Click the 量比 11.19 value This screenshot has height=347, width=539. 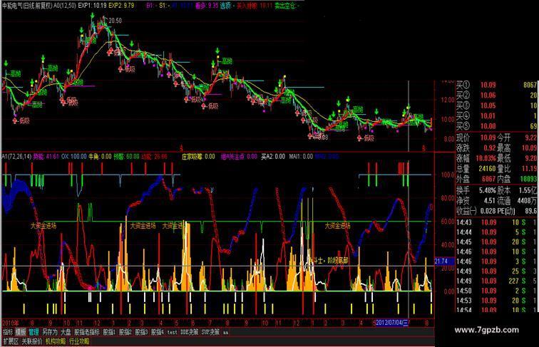coord(529,169)
